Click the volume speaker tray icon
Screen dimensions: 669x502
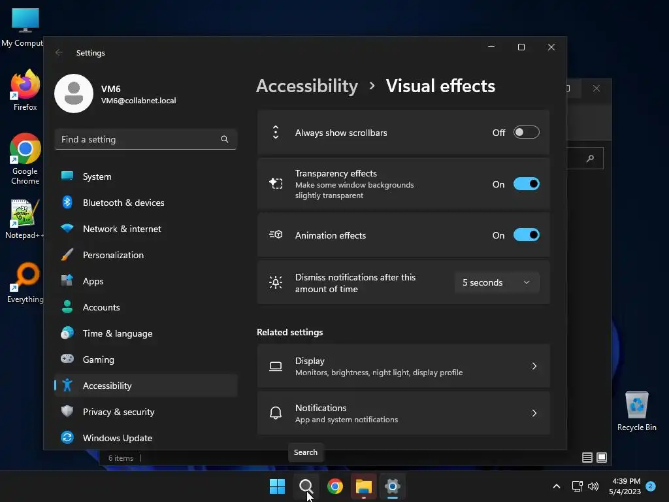593,486
